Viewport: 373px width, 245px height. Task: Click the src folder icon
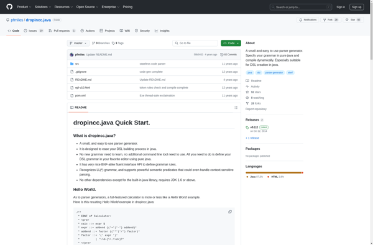coord(72,64)
